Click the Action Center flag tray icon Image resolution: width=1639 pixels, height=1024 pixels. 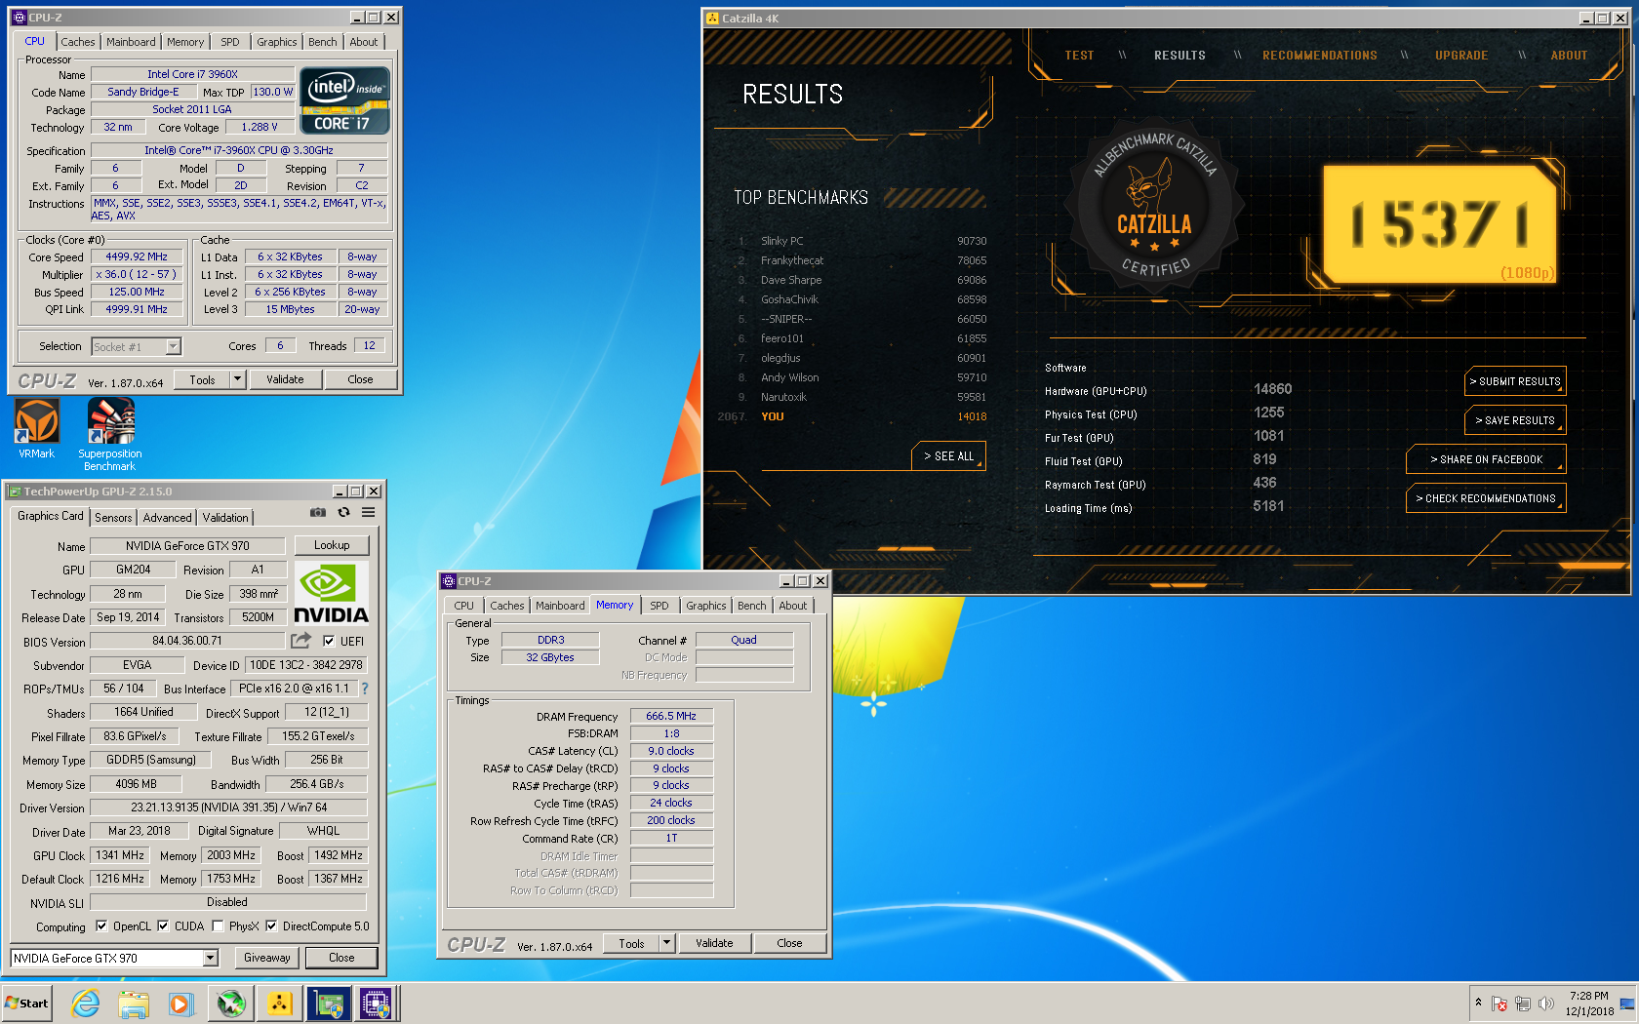[1499, 1004]
